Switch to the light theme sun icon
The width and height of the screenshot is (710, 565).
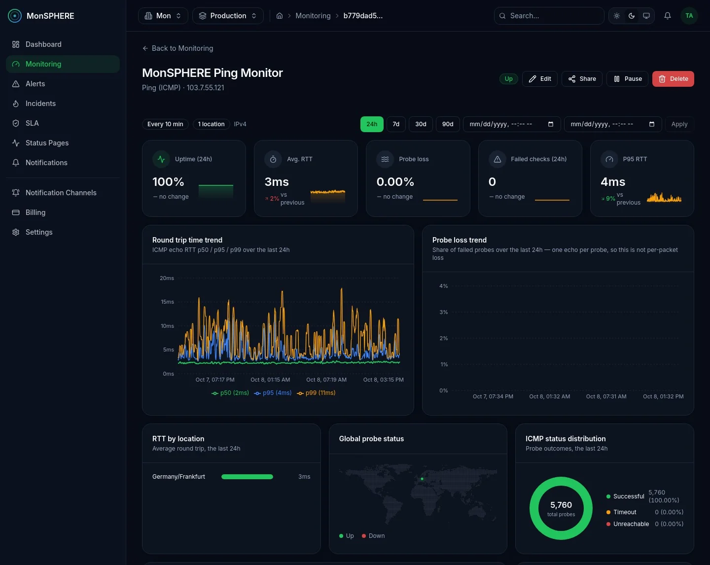coord(617,16)
